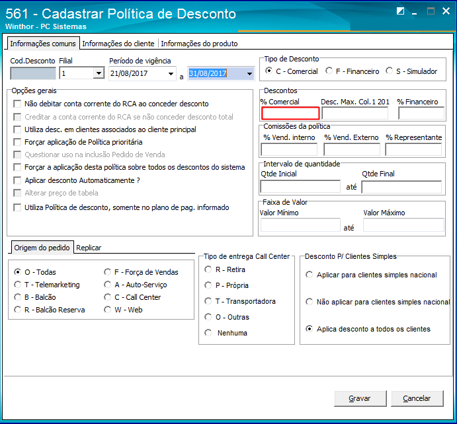Click the Cancelar button

(417, 398)
